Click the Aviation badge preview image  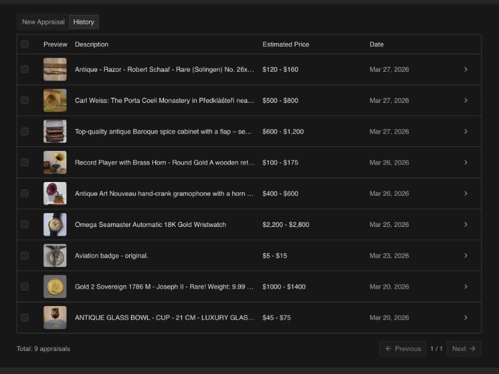tap(55, 256)
